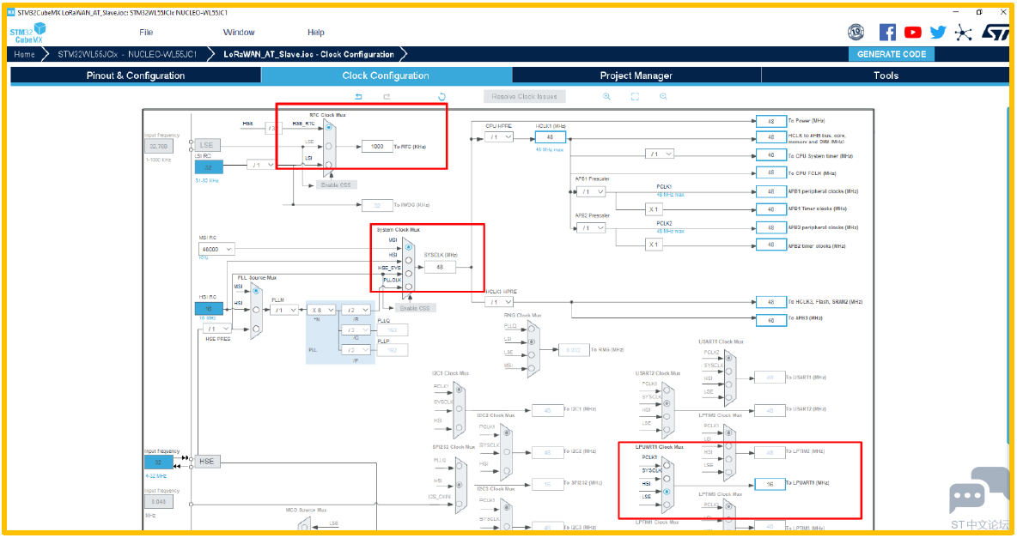Click SYSCLK (MHz) 48 value field
Screen dimensions: 1017x538
tap(440, 267)
